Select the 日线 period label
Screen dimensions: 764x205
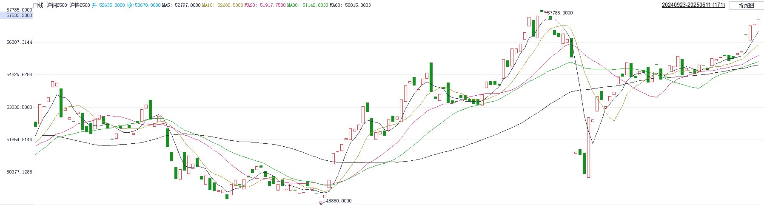[x=38, y=5]
